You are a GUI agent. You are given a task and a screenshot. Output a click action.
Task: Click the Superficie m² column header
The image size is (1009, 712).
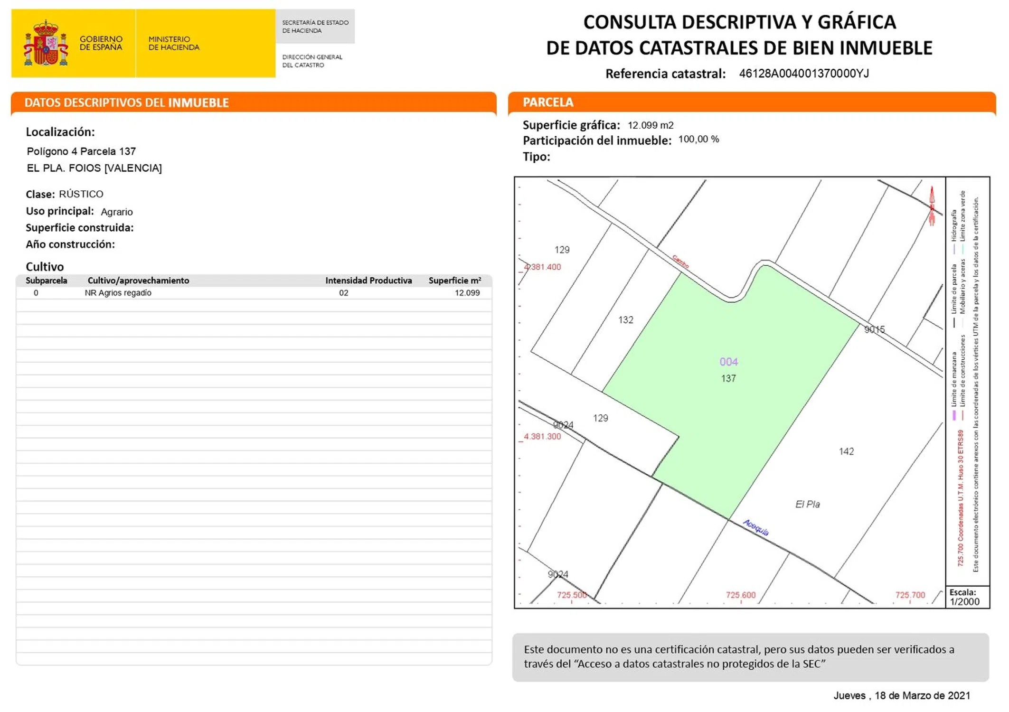pyautogui.click(x=454, y=281)
